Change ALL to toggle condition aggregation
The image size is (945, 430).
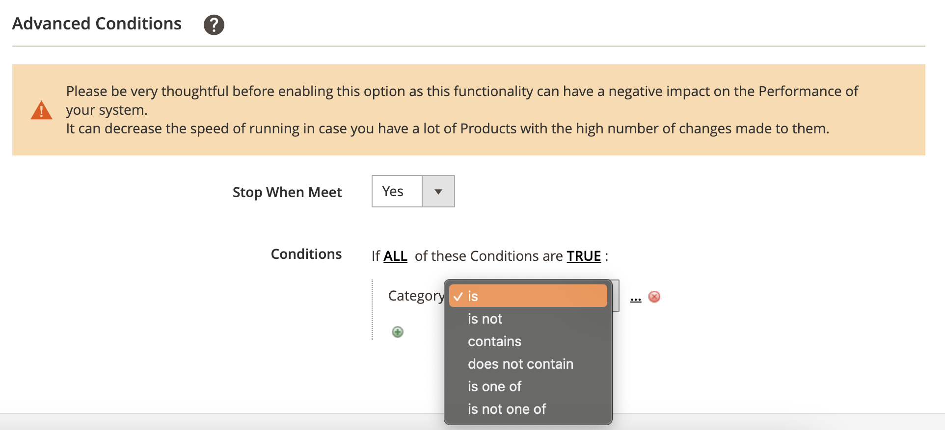(395, 255)
